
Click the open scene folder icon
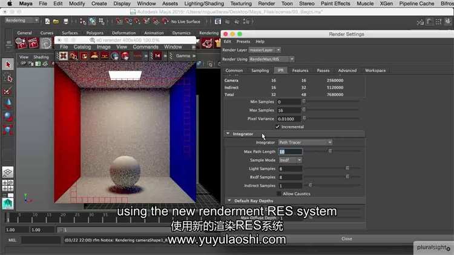[x=56, y=21]
